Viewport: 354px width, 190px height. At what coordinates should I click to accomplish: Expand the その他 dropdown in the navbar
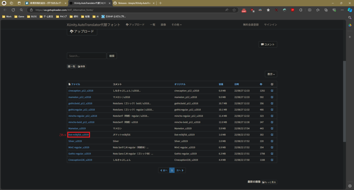(x=176, y=25)
